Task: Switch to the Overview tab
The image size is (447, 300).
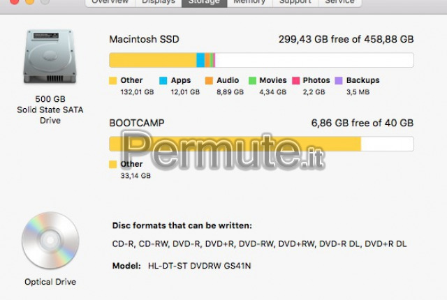Action: (110, 2)
